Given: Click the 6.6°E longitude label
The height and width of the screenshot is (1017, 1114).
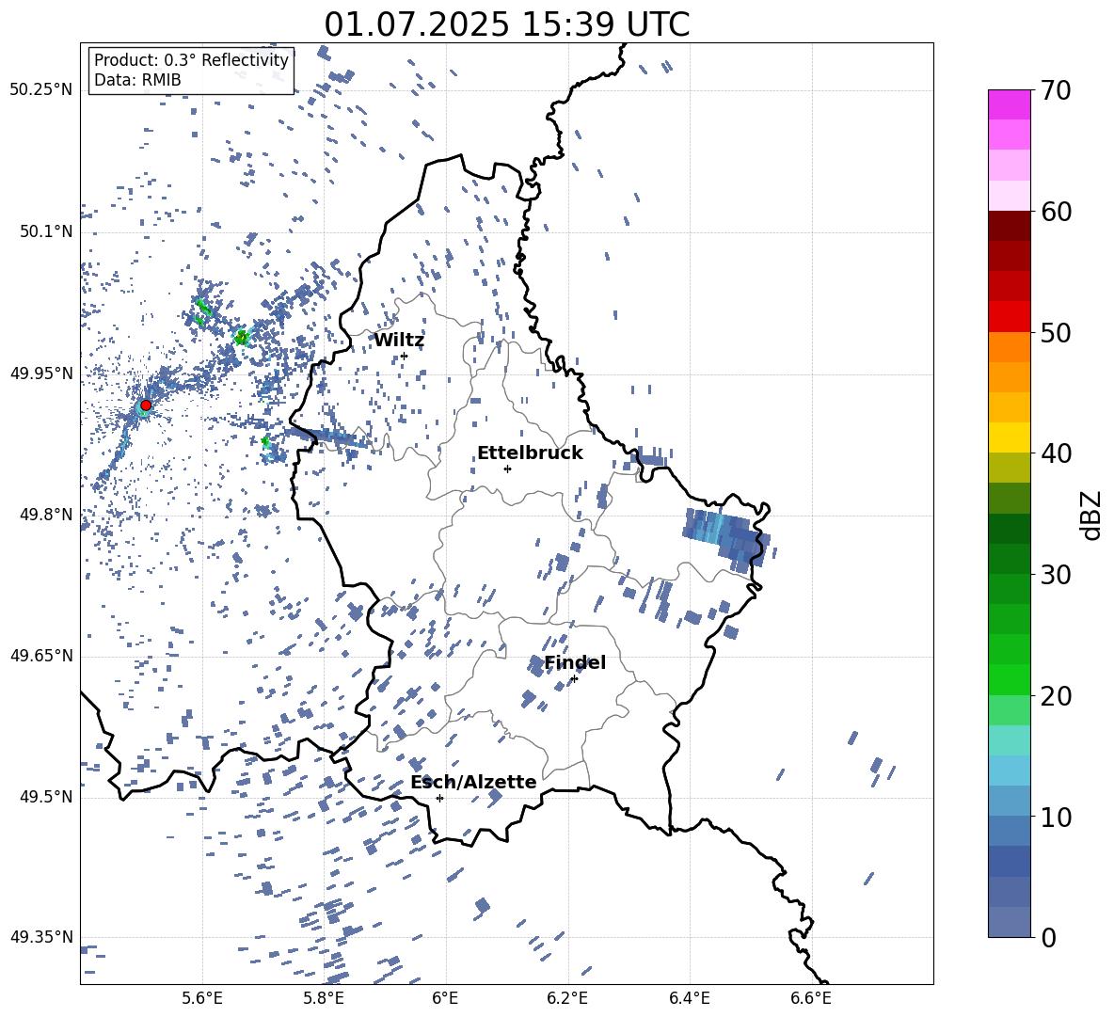Looking at the screenshot, I should (x=811, y=999).
